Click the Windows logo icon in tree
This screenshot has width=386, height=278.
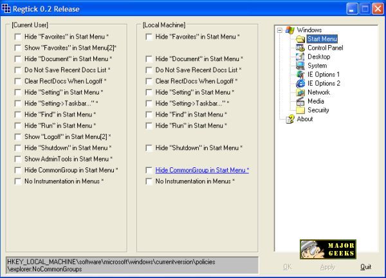(289, 30)
